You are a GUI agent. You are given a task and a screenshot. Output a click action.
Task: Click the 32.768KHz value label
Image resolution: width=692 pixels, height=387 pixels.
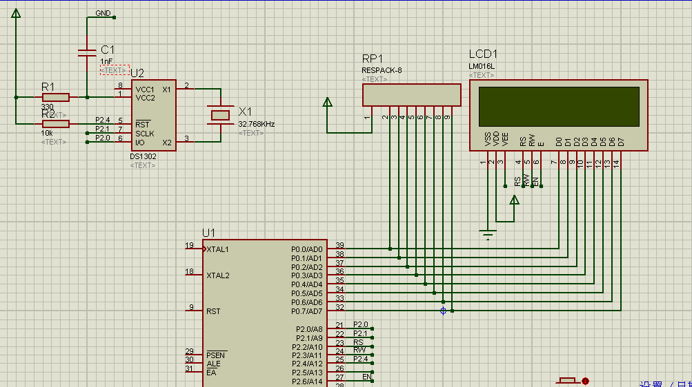pos(256,125)
